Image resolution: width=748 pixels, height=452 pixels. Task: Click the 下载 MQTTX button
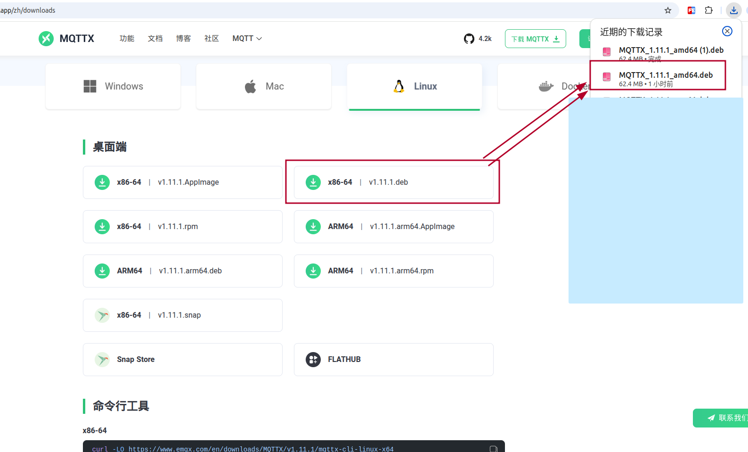[536, 39]
